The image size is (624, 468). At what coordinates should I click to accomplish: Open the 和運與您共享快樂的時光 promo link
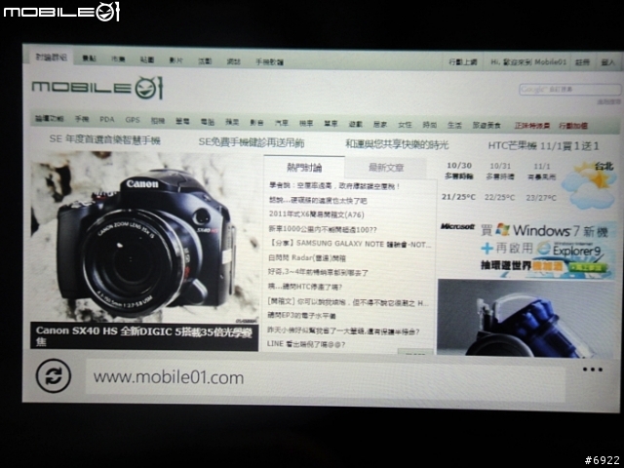397,144
